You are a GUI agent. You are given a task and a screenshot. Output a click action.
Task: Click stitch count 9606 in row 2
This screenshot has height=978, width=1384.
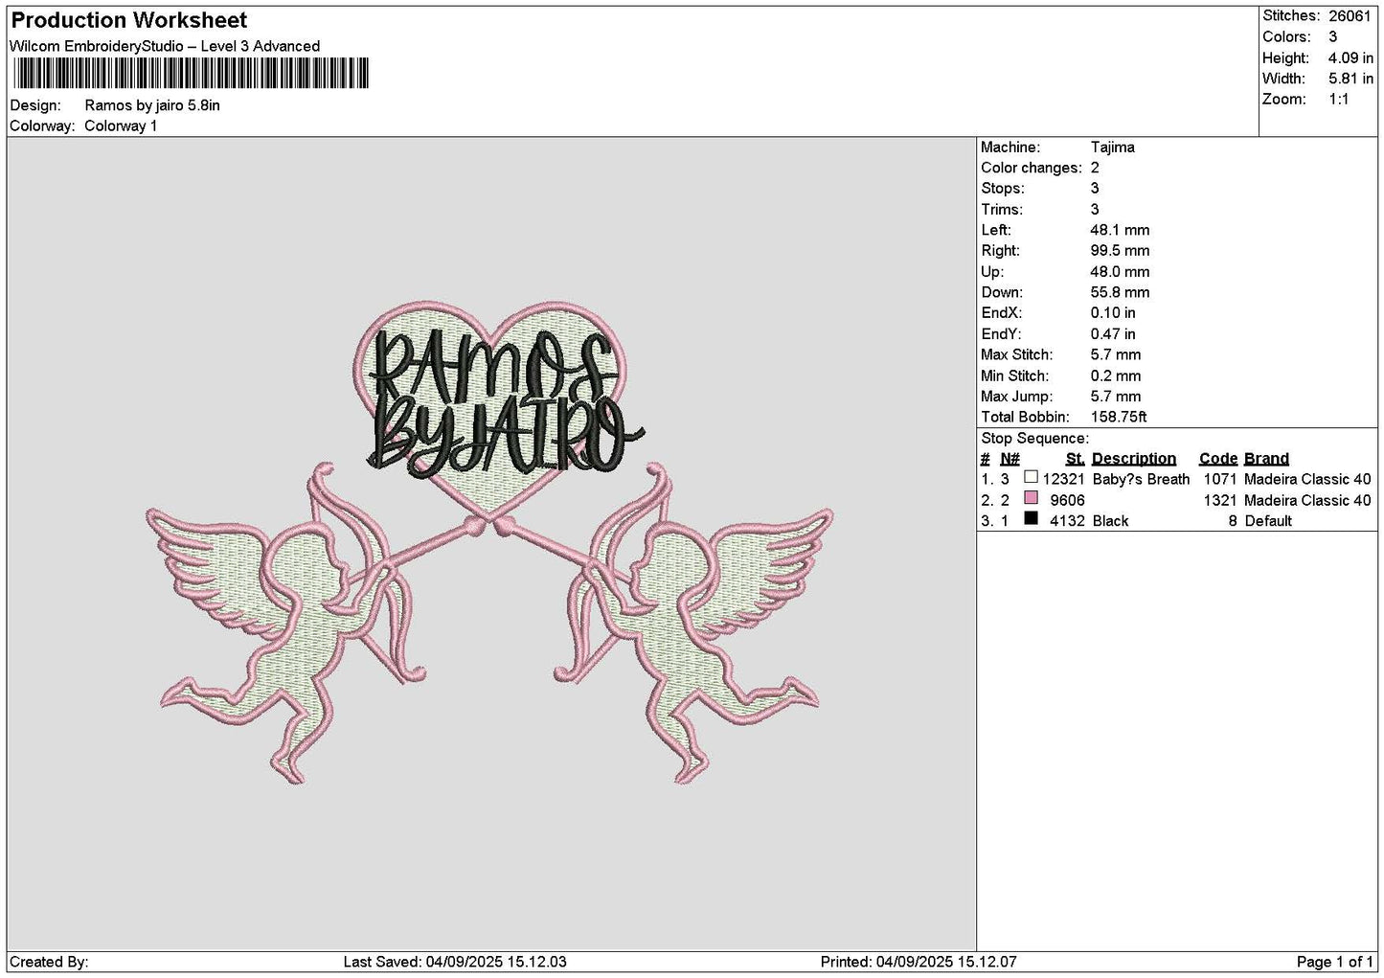pos(1067,500)
